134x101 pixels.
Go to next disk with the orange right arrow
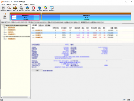[x=6, y=14]
